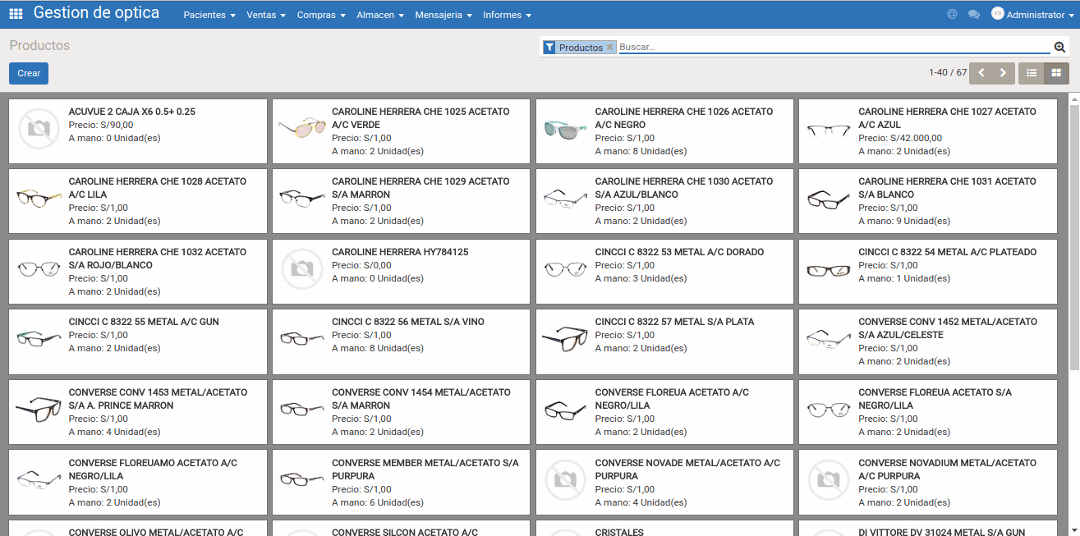This screenshot has height=536, width=1080.
Task: Switch to list view
Action: 1032,73
